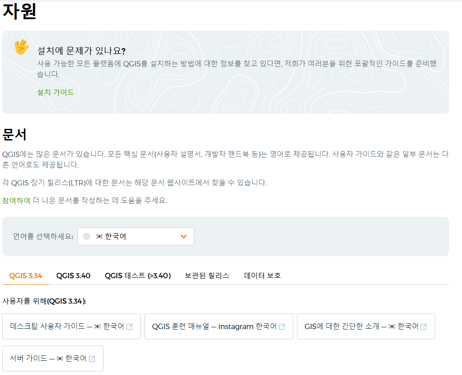This screenshot has height=375, width=462.
Task: Click the 자원 page heading
Action: coord(20,11)
